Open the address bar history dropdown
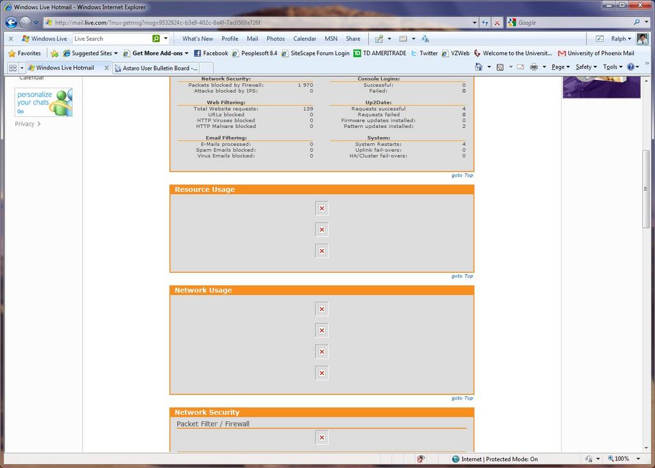The width and height of the screenshot is (655, 468). [475, 22]
